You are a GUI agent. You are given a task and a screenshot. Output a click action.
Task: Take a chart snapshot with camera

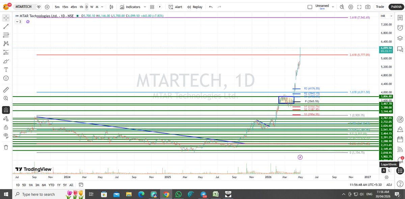[368, 7]
